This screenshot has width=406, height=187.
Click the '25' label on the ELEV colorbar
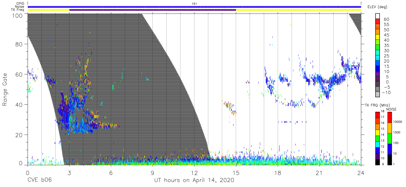tap(386, 56)
